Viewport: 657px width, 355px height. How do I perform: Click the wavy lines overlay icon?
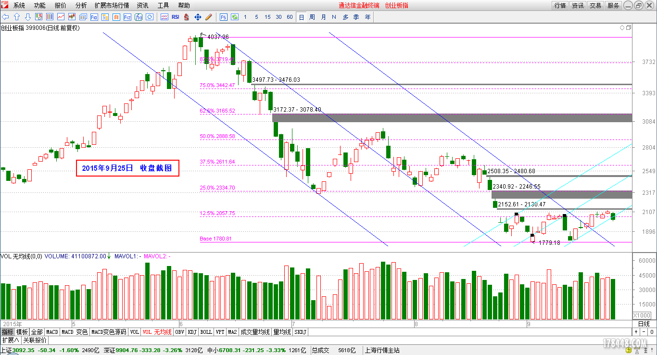(164, 17)
